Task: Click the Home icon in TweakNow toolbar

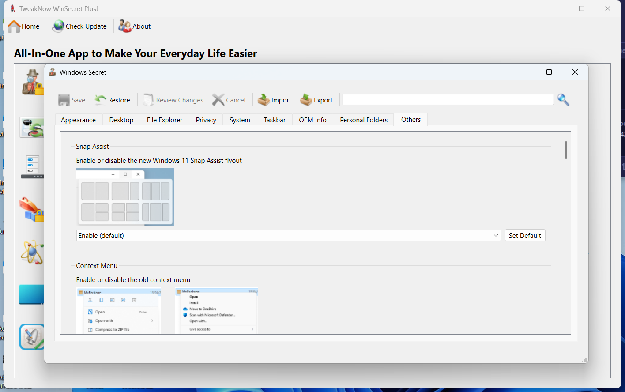Action: (14, 26)
